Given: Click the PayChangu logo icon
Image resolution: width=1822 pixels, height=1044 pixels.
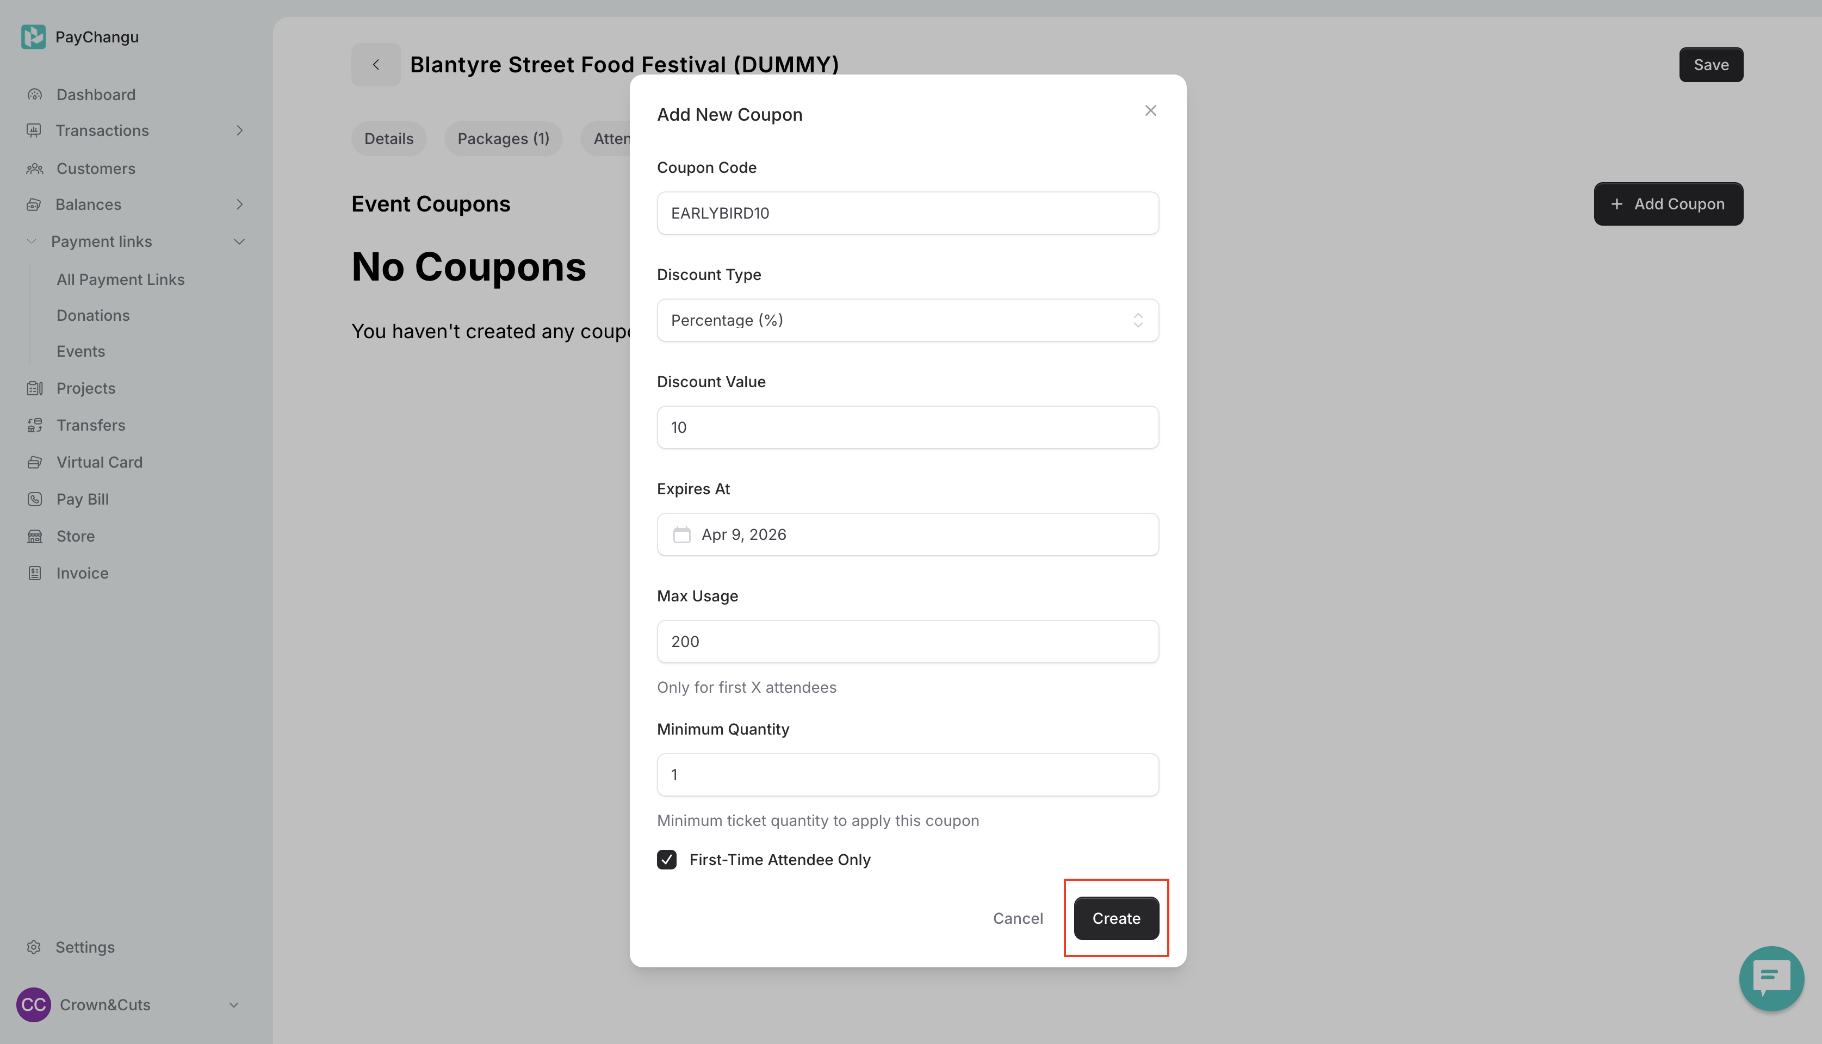Looking at the screenshot, I should [x=33, y=36].
